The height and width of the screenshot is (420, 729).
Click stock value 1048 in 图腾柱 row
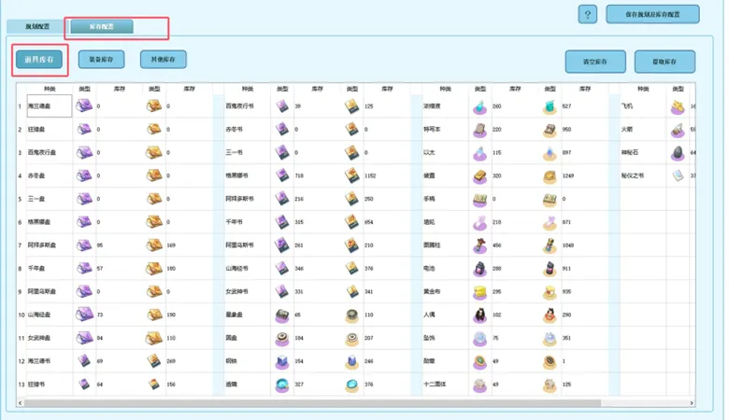[567, 245]
